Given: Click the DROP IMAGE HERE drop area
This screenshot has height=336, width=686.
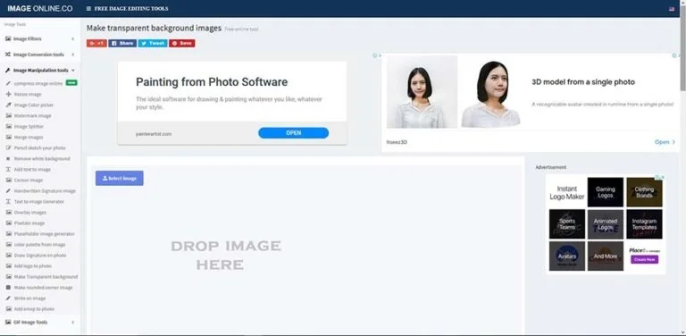Looking at the screenshot, I should tap(226, 255).
